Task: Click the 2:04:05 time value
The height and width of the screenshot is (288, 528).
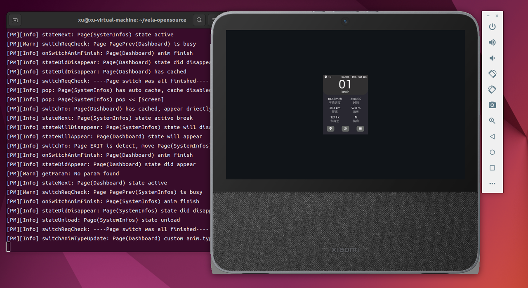Action: (x=356, y=99)
